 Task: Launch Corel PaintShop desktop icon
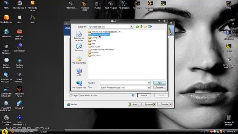[x=19, y=77]
